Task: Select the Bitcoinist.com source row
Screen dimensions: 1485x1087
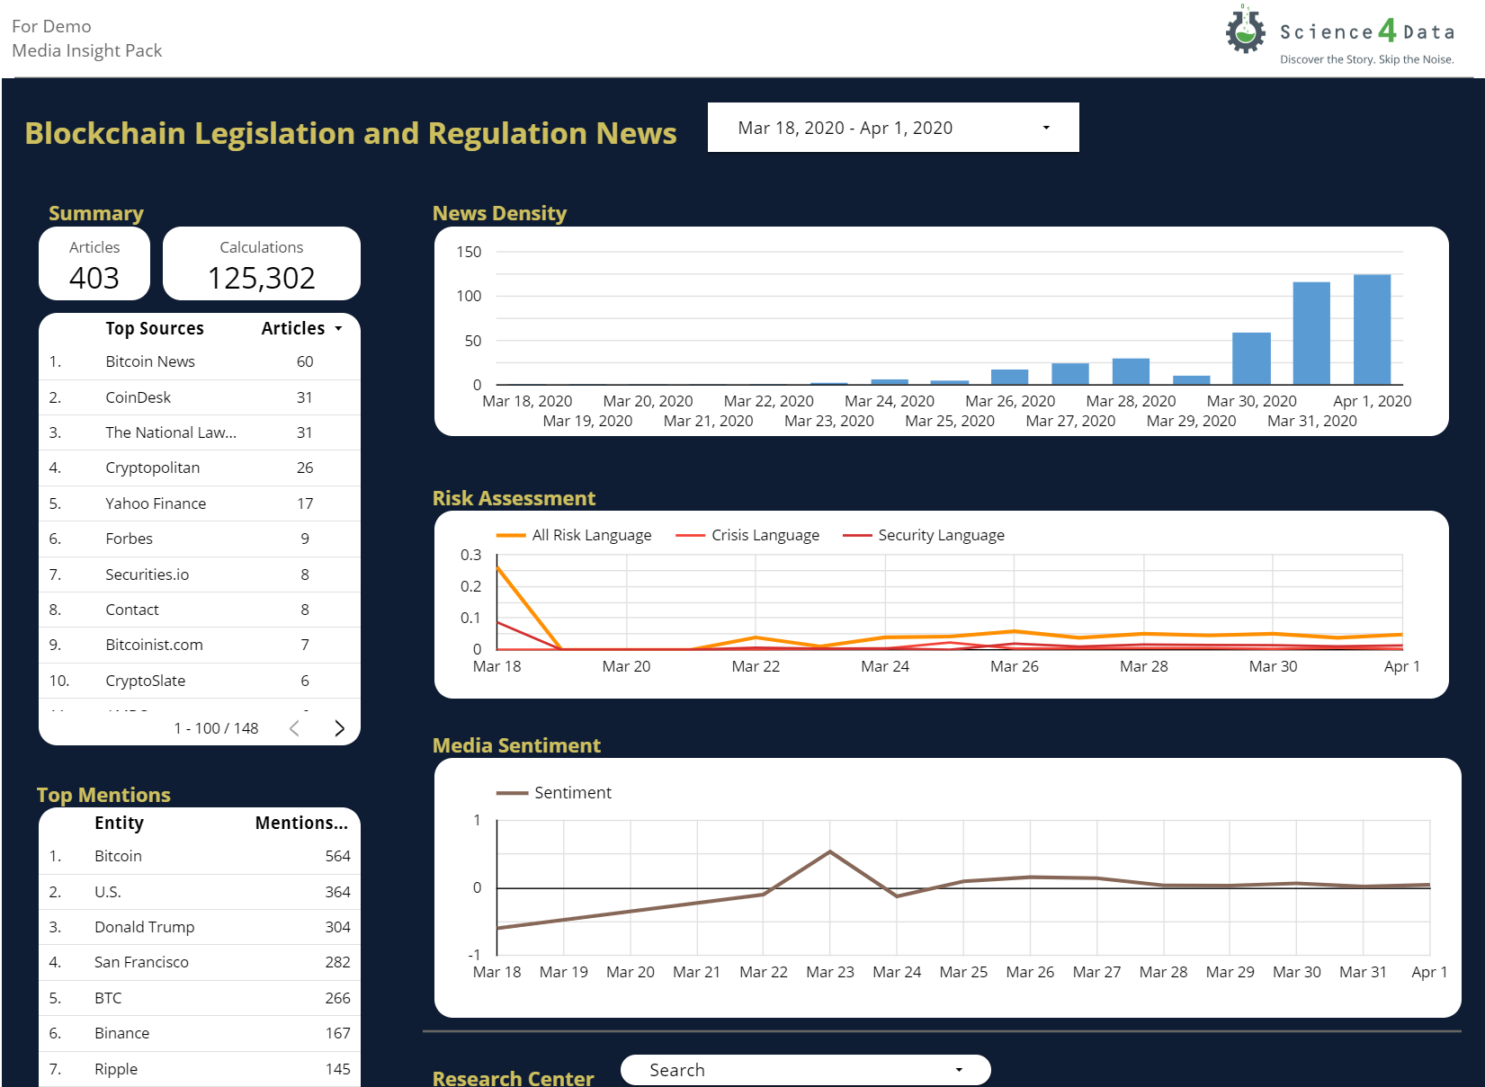Action: pyautogui.click(x=200, y=645)
